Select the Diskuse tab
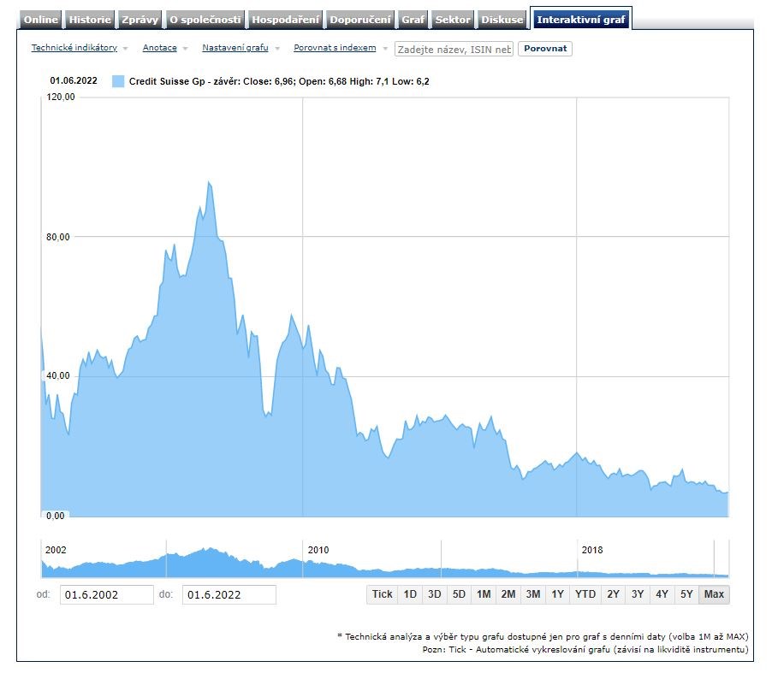772x673 pixels. click(502, 20)
